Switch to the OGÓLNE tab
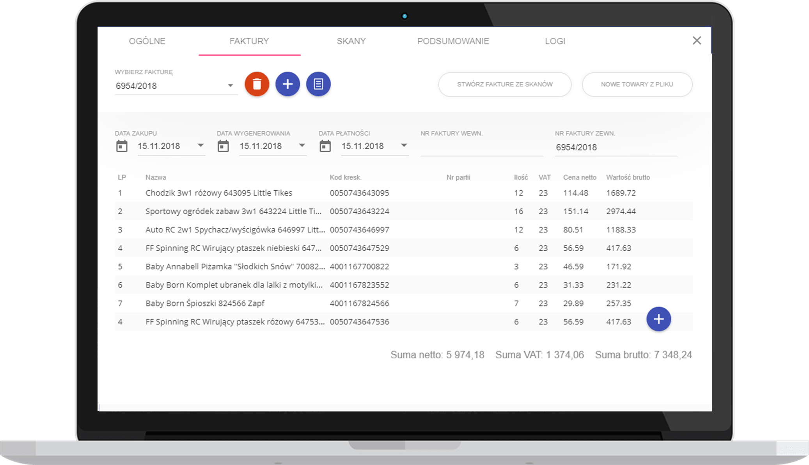 pyautogui.click(x=147, y=41)
